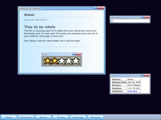The width and height of the screenshot is (161, 120).
Task: Click the third rating star
Action: click(62, 61)
